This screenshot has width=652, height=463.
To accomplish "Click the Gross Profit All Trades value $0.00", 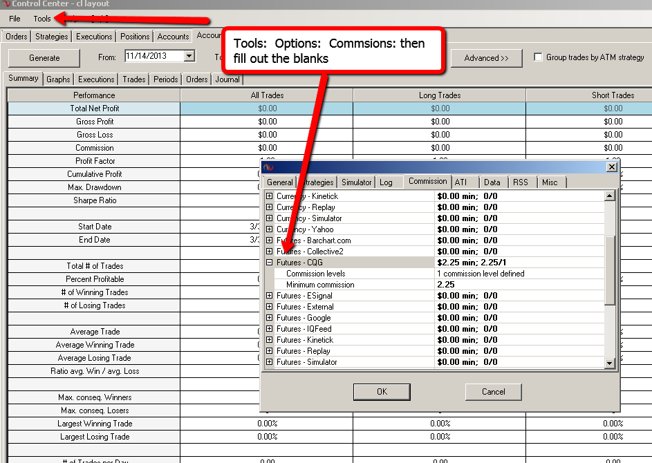I will (x=267, y=122).
